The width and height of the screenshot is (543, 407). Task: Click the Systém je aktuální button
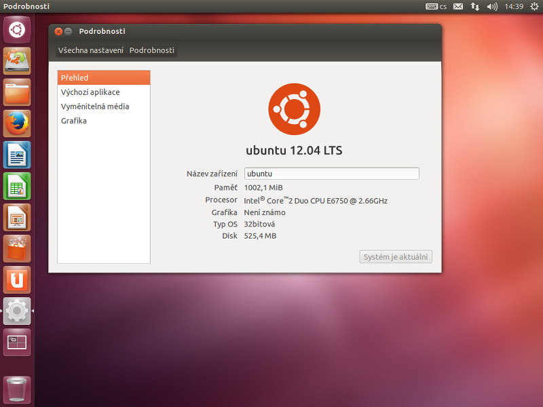396,257
